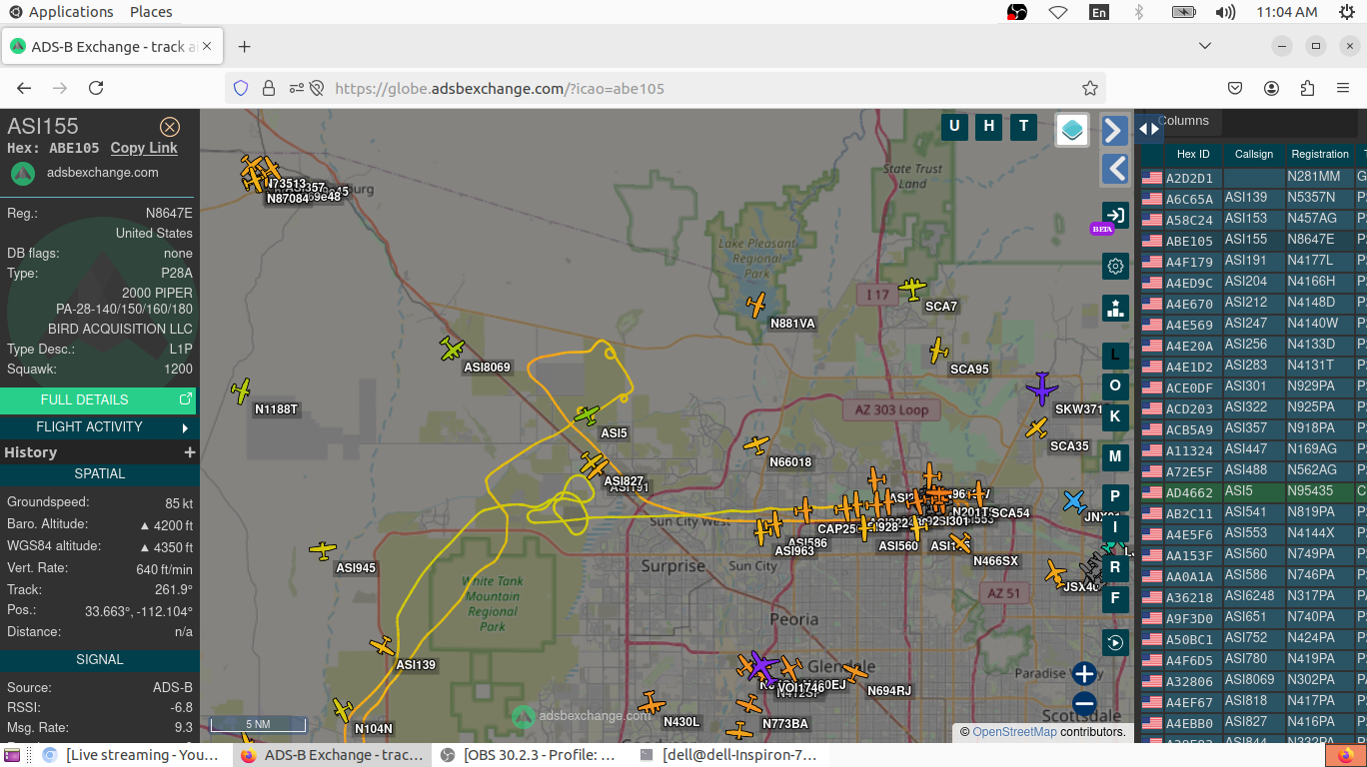The width and height of the screenshot is (1367, 767).
Task: Open map settings gear icon
Action: [x=1115, y=266]
